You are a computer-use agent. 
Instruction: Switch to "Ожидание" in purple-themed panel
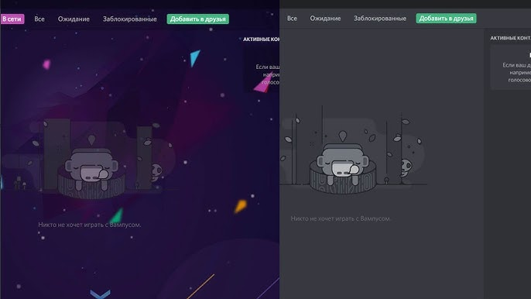point(74,19)
